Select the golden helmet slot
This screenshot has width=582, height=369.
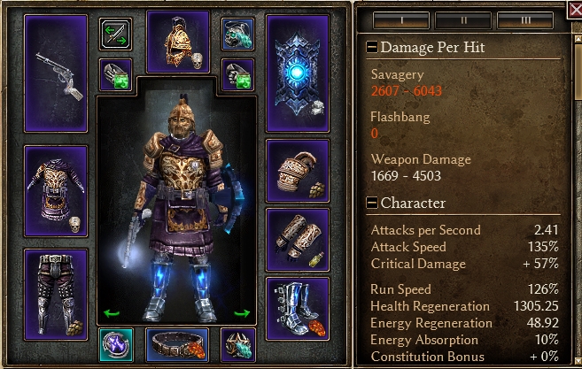pyautogui.click(x=178, y=42)
